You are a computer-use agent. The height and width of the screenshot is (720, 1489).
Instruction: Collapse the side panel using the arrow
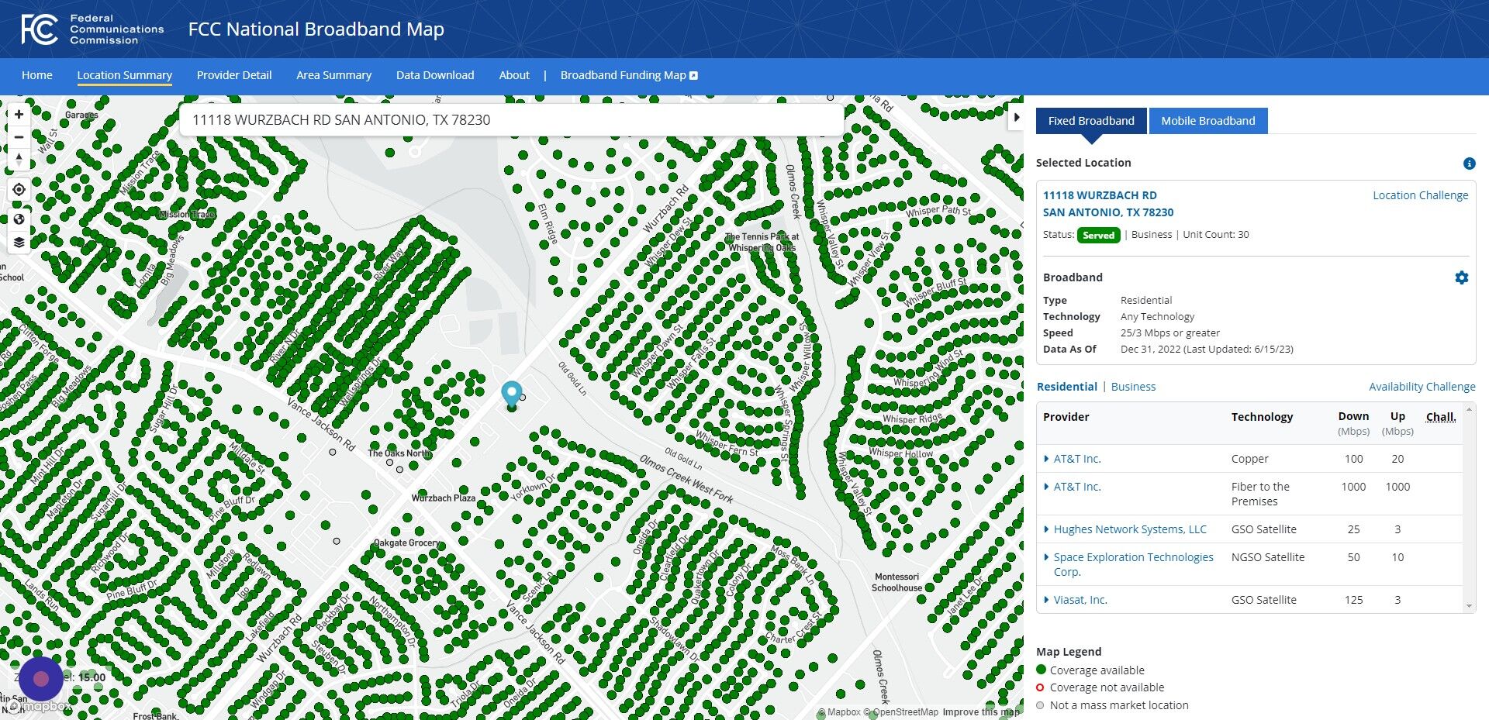click(1016, 118)
